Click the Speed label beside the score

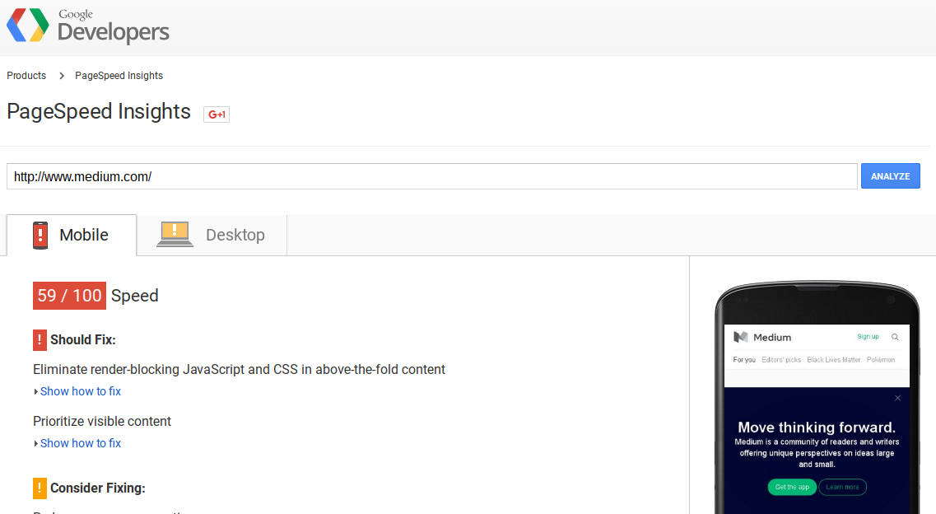click(135, 296)
